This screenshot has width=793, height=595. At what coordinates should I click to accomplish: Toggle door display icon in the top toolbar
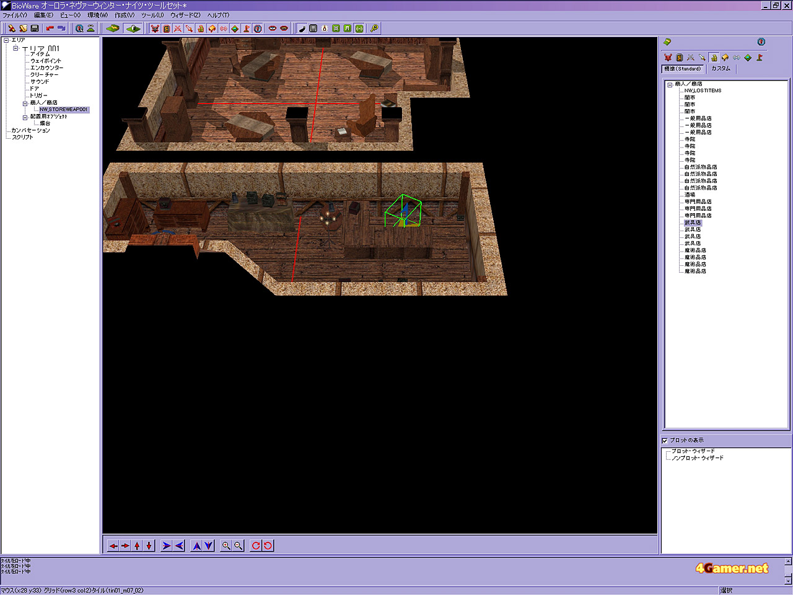click(166, 29)
